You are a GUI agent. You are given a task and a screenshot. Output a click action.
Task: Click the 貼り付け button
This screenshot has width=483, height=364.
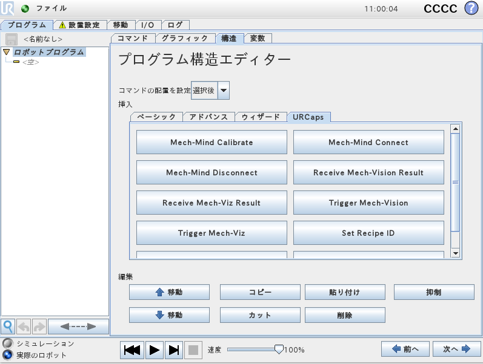(x=345, y=292)
